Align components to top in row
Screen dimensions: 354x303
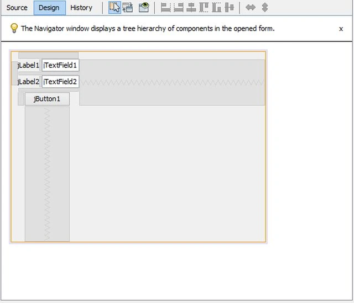(204, 7)
